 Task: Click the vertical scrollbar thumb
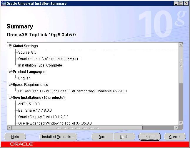pos(181,65)
